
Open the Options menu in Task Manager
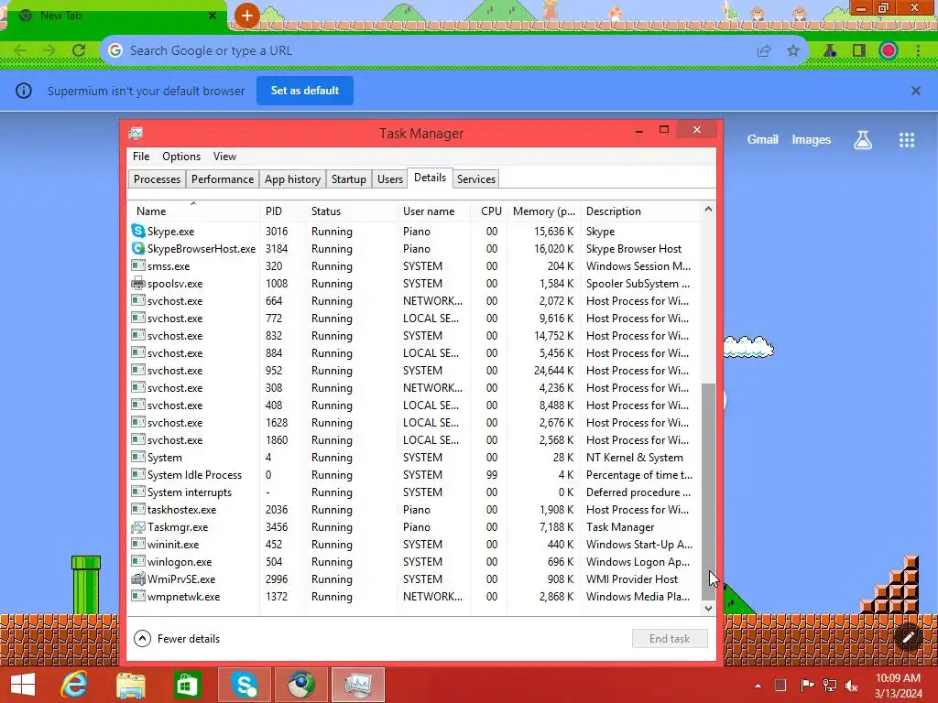[181, 156]
